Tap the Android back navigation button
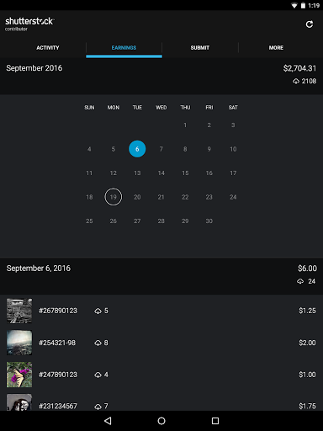Image resolution: width=323 pixels, height=431 pixels. pos(108,421)
